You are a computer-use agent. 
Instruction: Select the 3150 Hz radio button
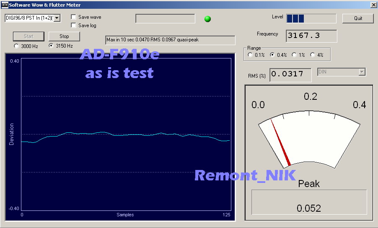(x=52, y=46)
